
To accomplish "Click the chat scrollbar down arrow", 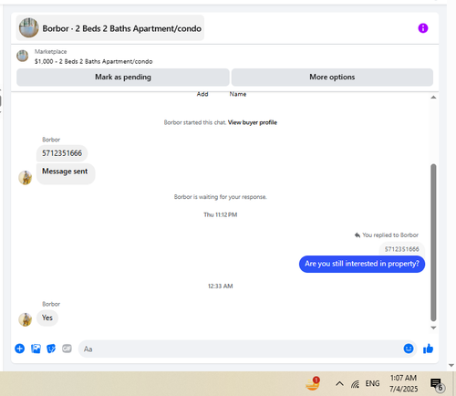I will (x=433, y=328).
